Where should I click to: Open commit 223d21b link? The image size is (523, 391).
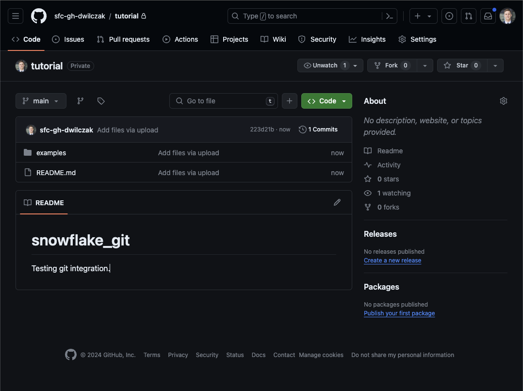tap(262, 130)
